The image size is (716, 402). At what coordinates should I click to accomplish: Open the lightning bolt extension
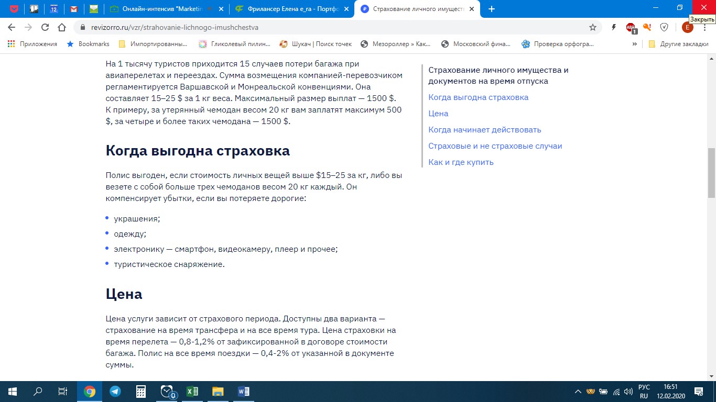click(614, 27)
